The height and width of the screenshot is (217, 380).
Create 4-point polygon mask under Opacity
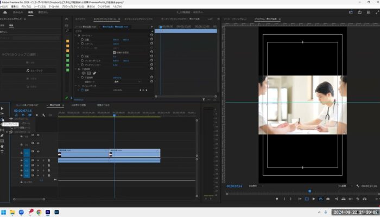coord(89,73)
